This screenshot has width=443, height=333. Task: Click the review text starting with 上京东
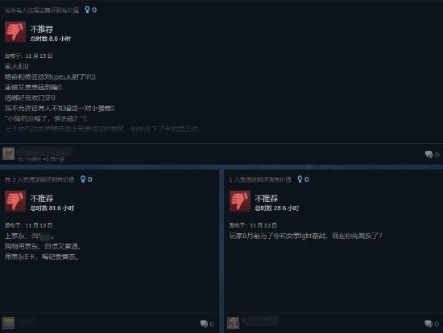click(x=30, y=236)
